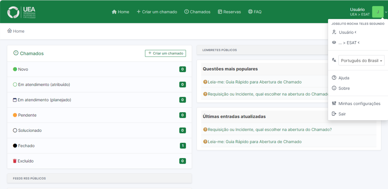Click the orange Pendente status circle
Viewport: 388px width, 189px height.
click(x=15, y=115)
